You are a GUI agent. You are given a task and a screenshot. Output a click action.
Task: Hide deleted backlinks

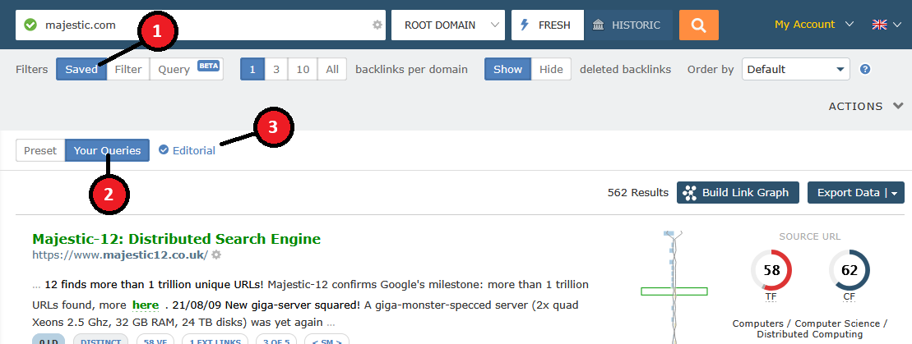[551, 70]
